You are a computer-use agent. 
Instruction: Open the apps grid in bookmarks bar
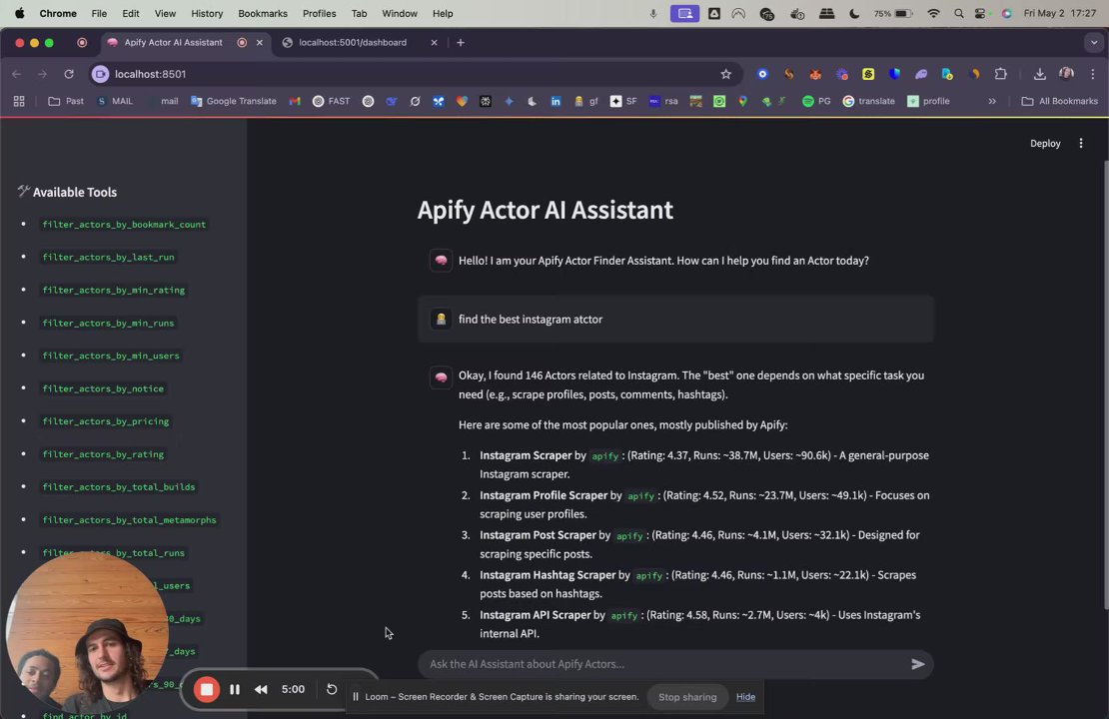click(x=19, y=101)
